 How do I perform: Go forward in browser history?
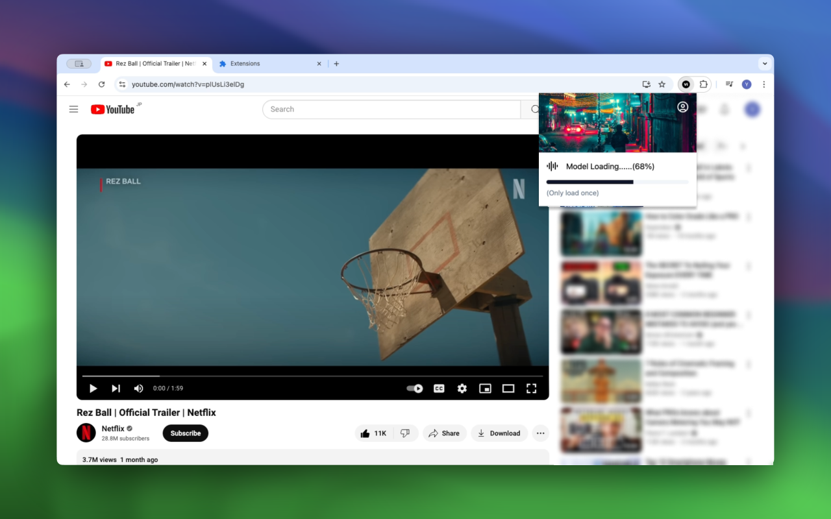coord(84,84)
